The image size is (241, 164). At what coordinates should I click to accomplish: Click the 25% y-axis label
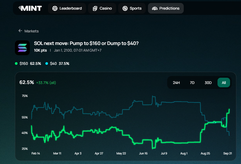pos(25,149)
